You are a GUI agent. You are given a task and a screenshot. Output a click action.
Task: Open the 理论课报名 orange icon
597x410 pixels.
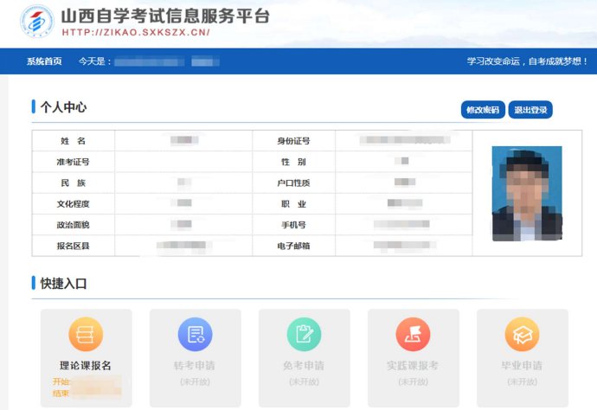[x=86, y=334]
